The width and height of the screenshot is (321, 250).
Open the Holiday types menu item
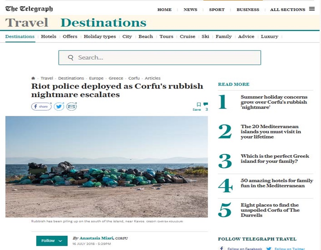click(x=100, y=36)
